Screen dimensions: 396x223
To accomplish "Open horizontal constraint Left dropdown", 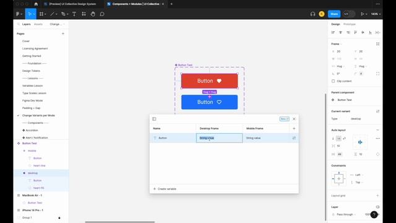I will (x=357, y=175).
